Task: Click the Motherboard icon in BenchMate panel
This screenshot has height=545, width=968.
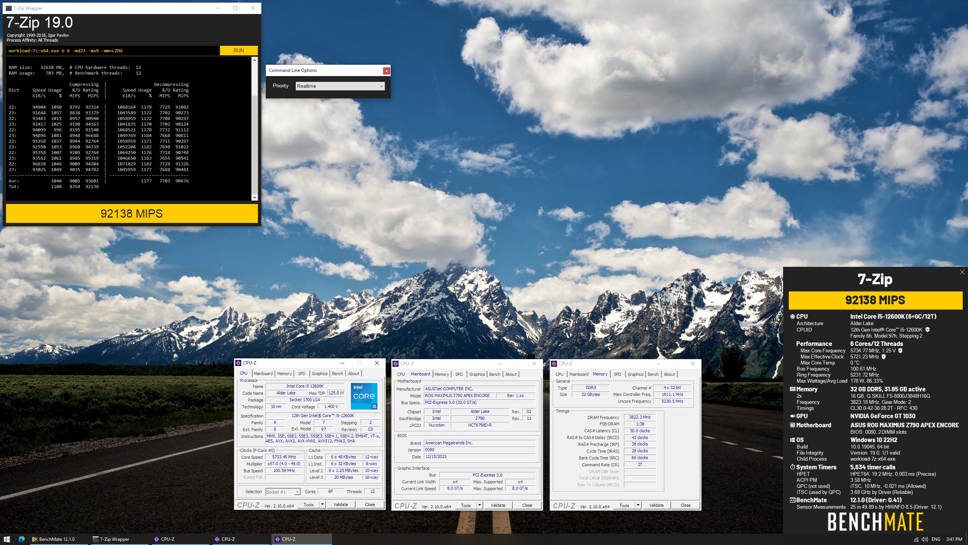Action: click(793, 425)
